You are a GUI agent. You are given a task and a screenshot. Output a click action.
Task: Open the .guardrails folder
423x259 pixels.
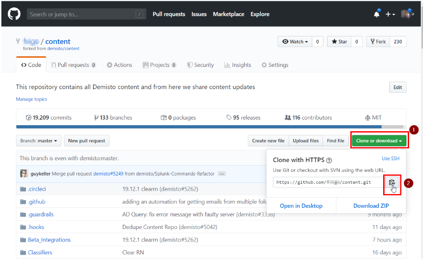coord(41,214)
